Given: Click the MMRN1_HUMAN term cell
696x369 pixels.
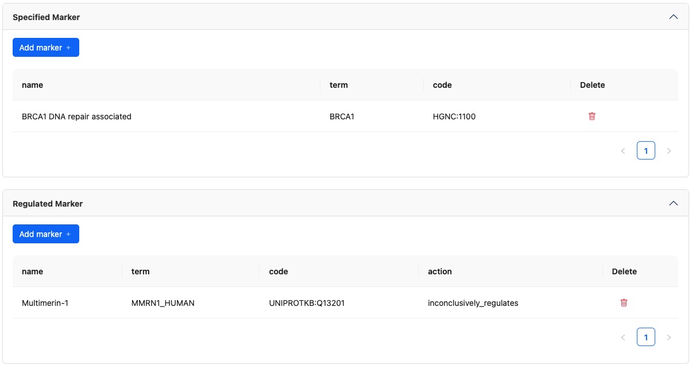Looking at the screenshot, I should [x=191, y=303].
